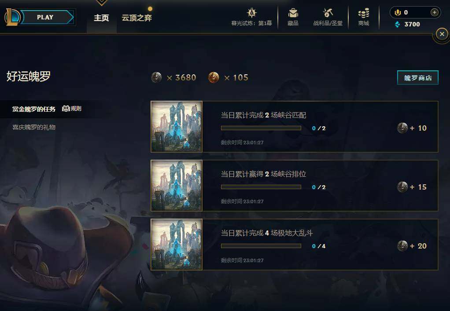Open the 规则 rules book icon
Viewport: 450px width, 311px height.
click(66, 108)
